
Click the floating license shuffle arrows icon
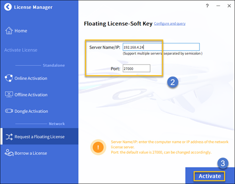click(x=9, y=137)
